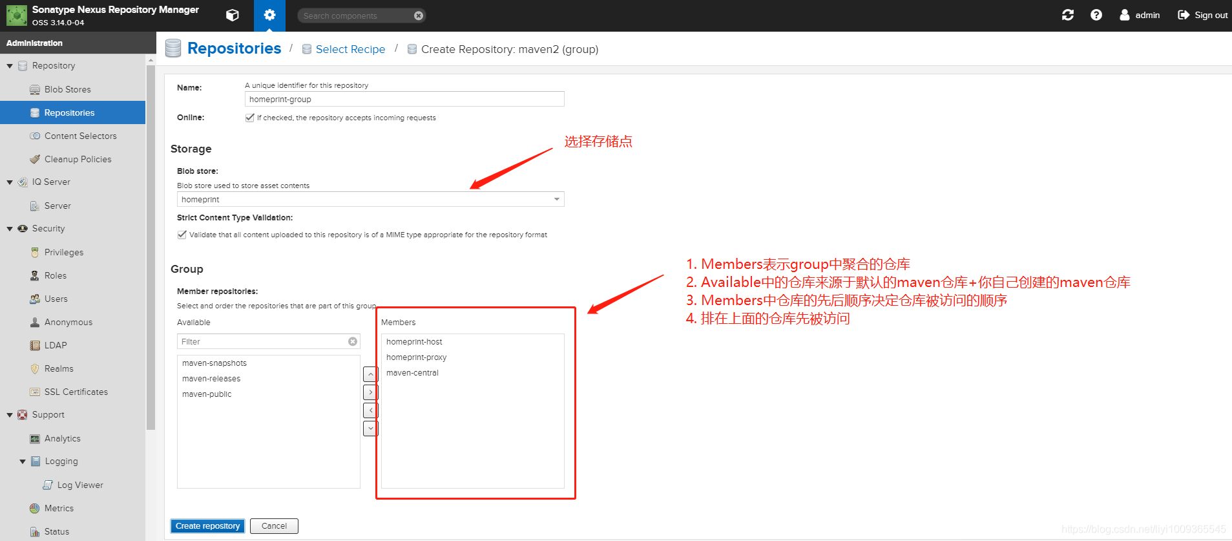Image resolution: width=1232 pixels, height=541 pixels.
Task: Click the LDAP book icon
Action: pos(35,345)
